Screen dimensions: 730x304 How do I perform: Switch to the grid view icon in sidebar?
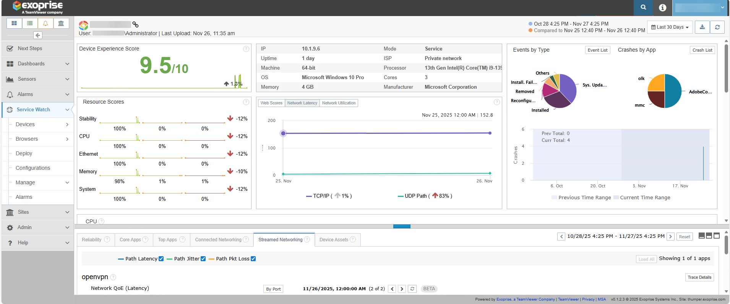pos(14,23)
